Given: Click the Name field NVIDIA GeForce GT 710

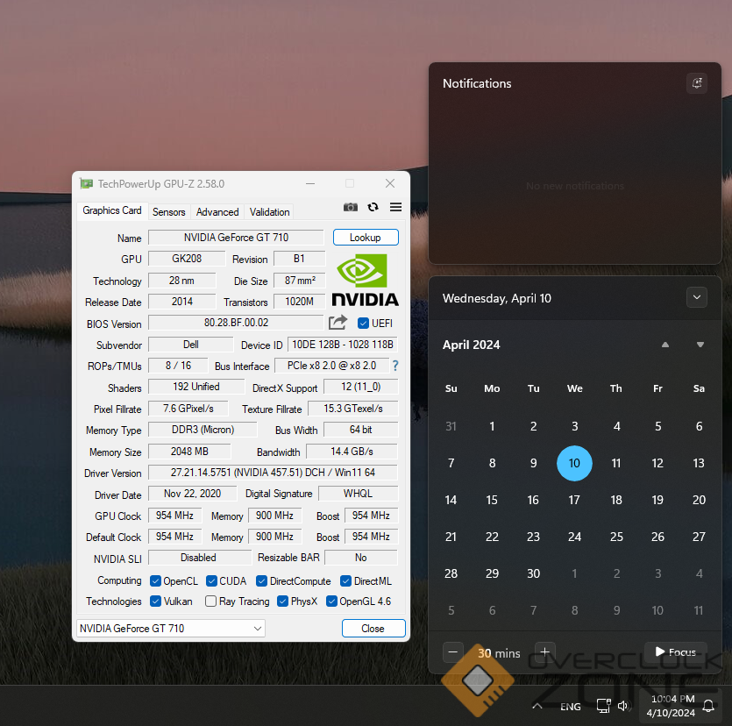Looking at the screenshot, I should click(236, 237).
